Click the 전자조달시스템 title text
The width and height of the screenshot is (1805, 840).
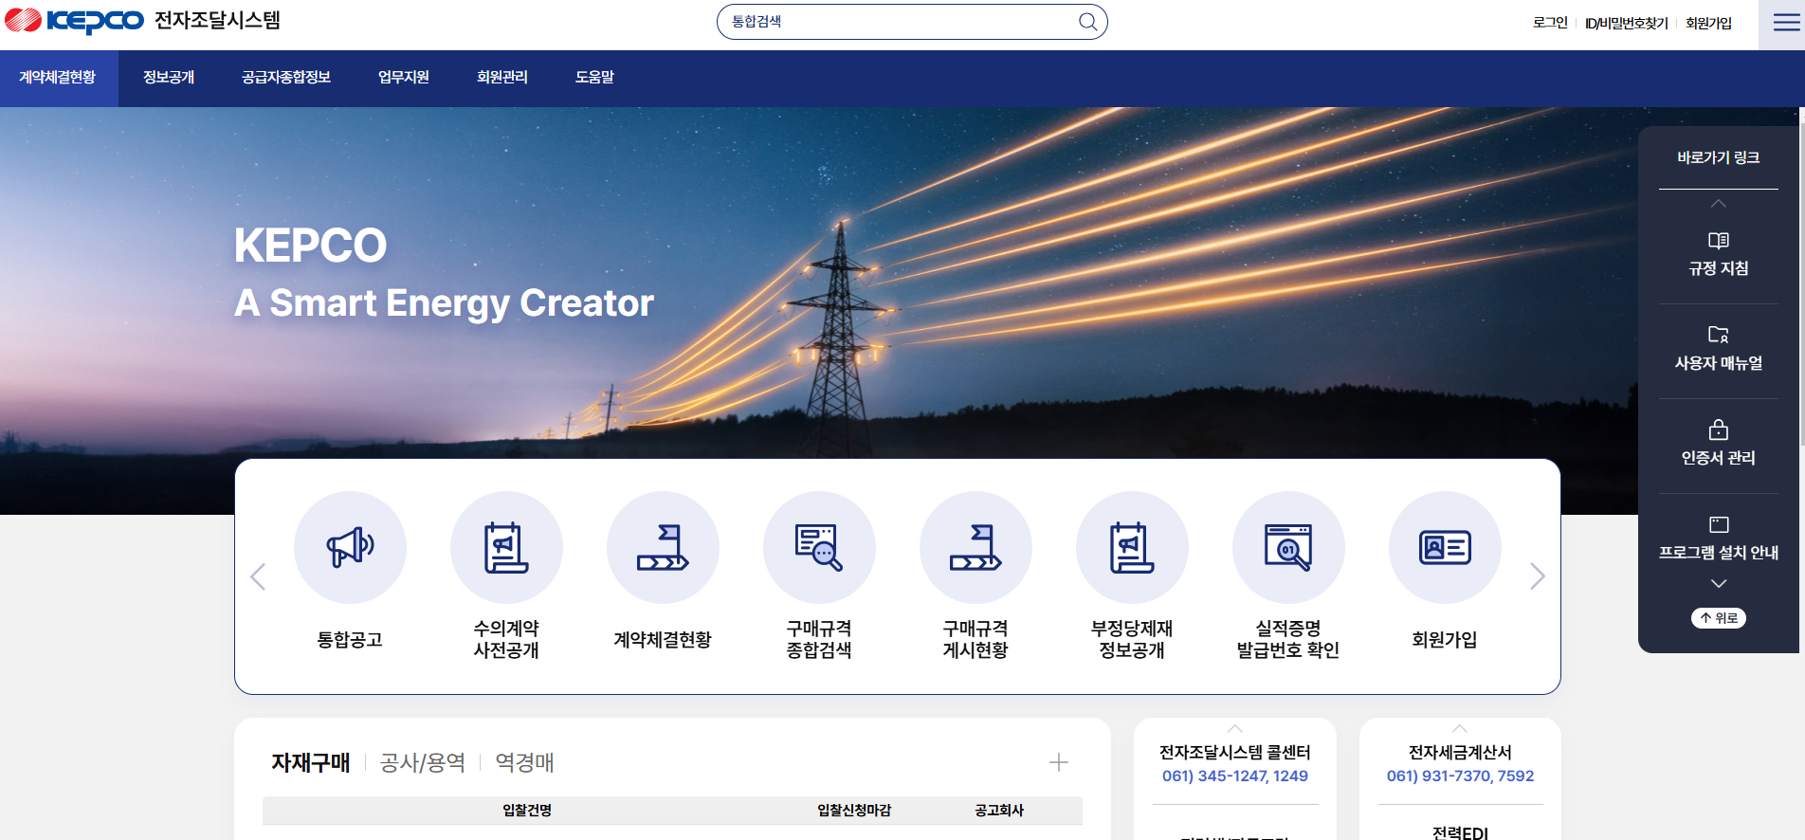pyautogui.click(x=217, y=20)
